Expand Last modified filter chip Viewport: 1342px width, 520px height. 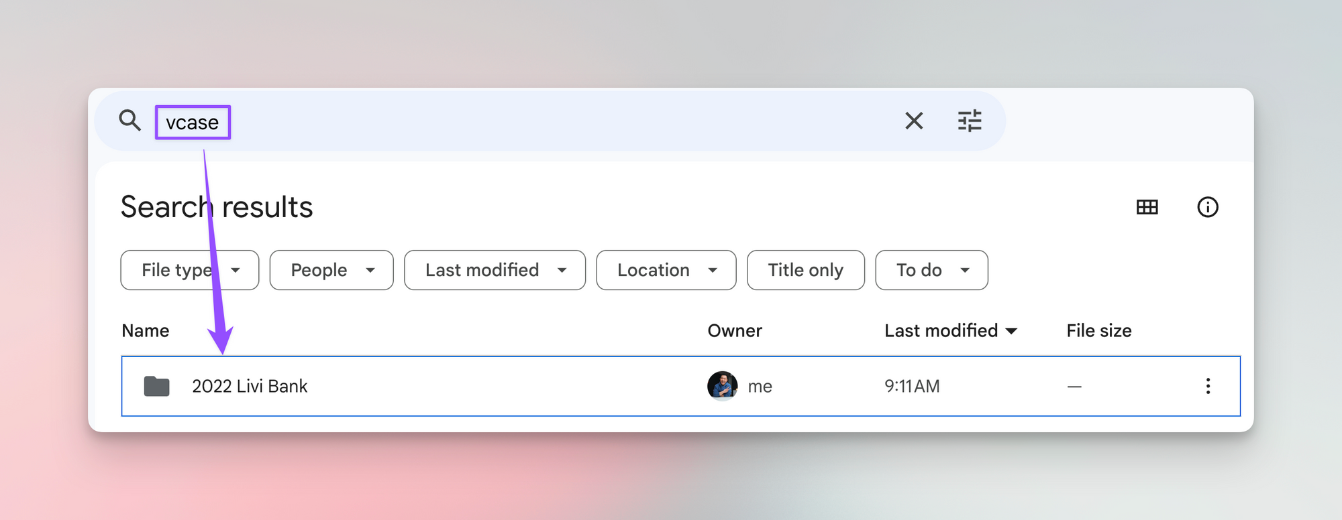495,270
